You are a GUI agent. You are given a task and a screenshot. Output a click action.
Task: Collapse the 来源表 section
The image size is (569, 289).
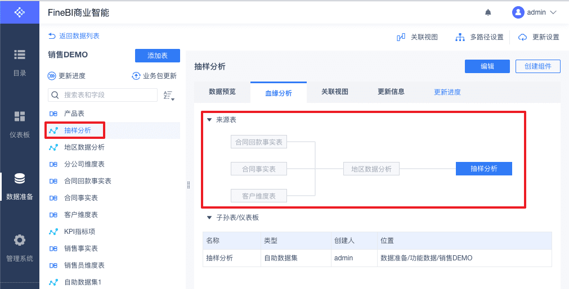point(209,120)
